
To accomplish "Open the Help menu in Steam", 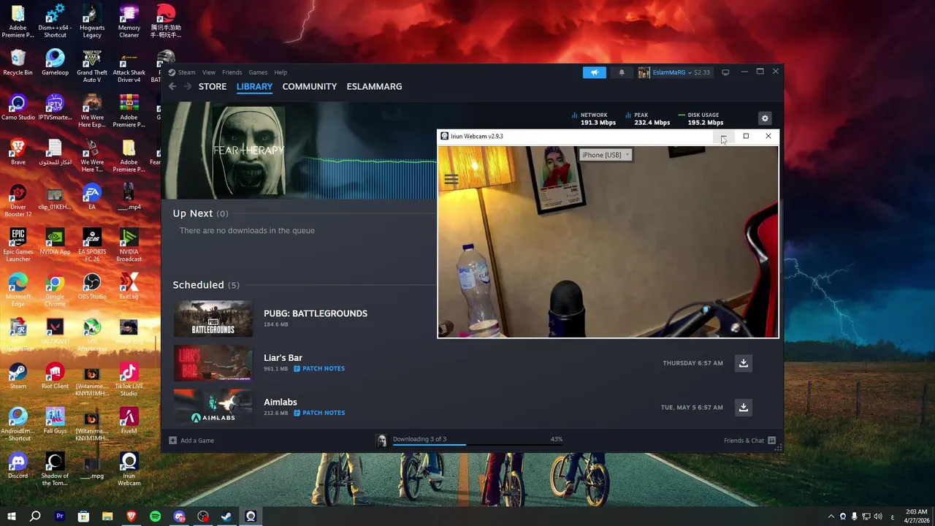I will (280, 72).
